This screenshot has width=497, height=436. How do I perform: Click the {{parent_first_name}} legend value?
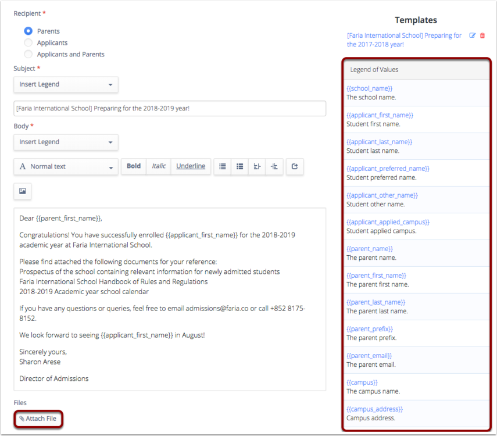click(376, 276)
